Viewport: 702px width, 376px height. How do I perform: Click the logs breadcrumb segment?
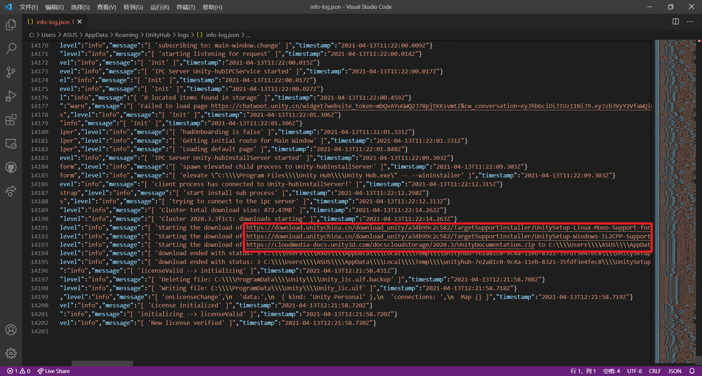point(183,35)
